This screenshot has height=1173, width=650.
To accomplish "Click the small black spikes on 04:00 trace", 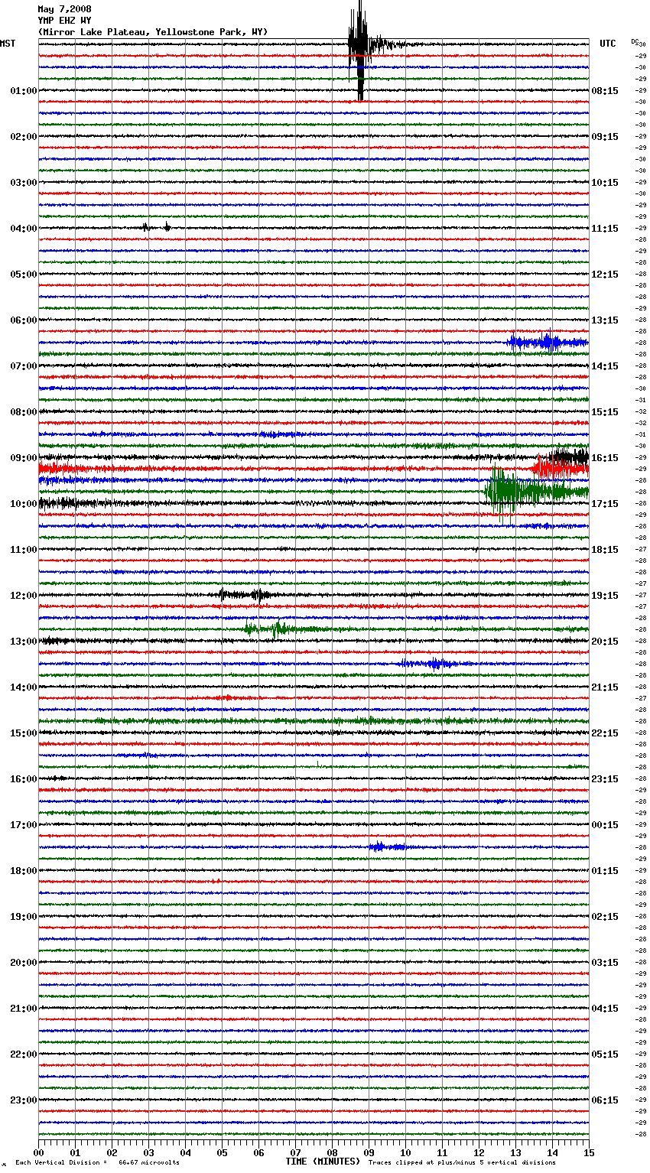I will 156,227.
